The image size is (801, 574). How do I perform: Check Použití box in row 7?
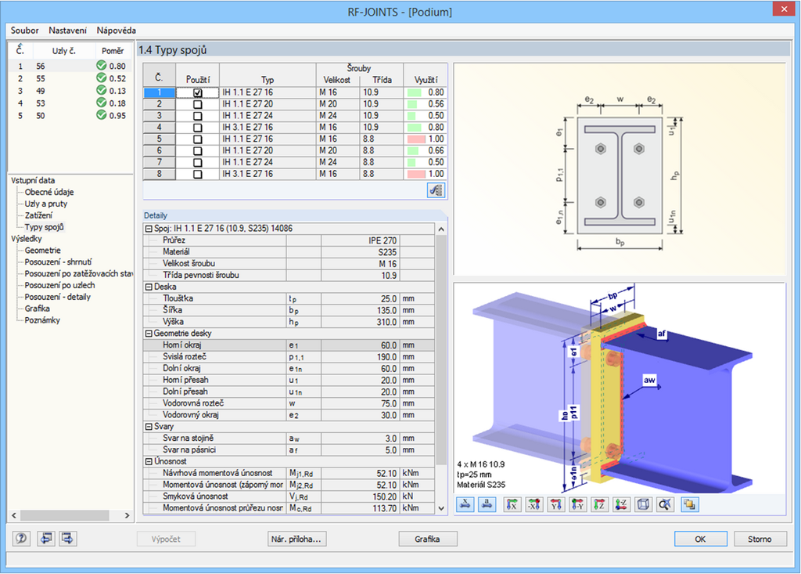point(198,163)
